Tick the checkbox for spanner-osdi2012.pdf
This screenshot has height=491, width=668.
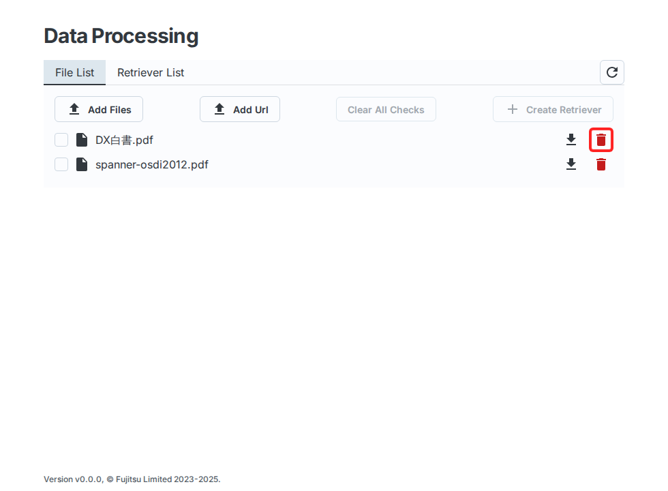click(x=61, y=164)
